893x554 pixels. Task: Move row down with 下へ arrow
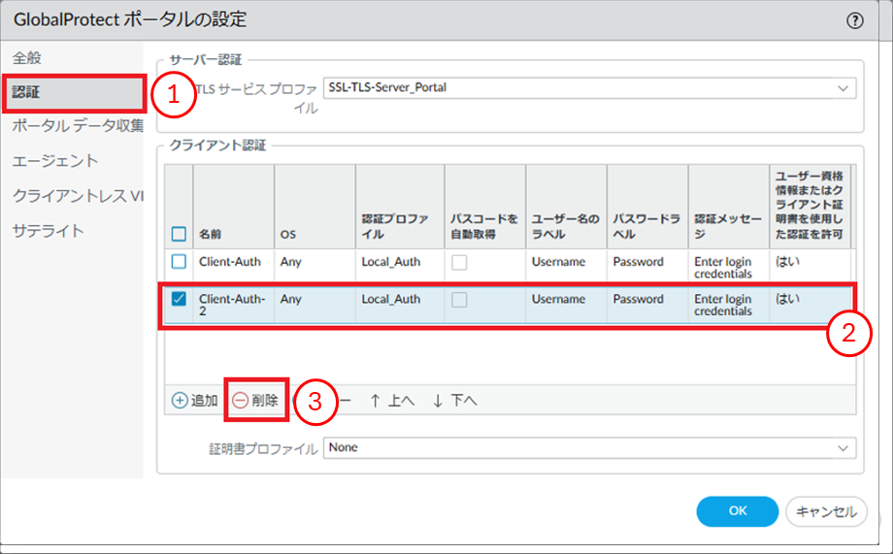point(438,400)
